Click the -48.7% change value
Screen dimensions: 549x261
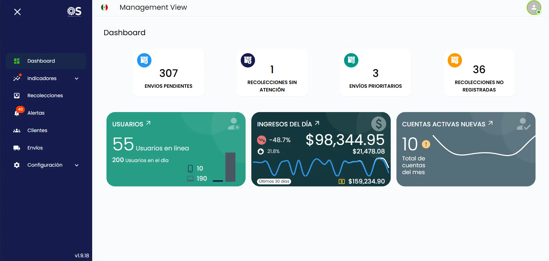point(280,140)
